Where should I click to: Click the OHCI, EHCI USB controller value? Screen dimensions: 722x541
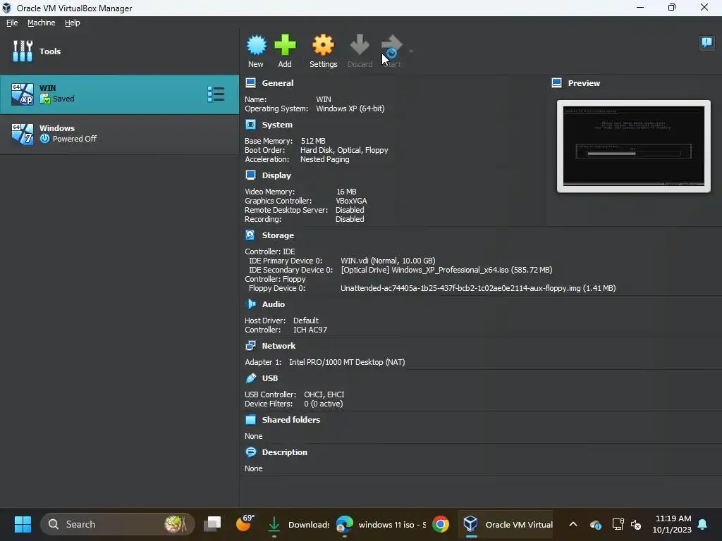click(324, 394)
